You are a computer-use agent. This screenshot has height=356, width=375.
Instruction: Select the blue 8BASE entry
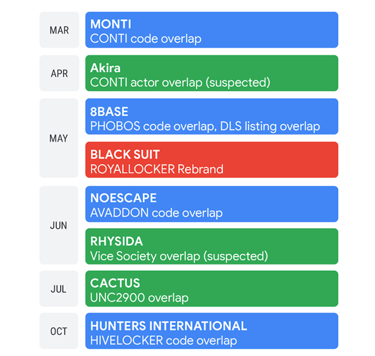coord(212,117)
